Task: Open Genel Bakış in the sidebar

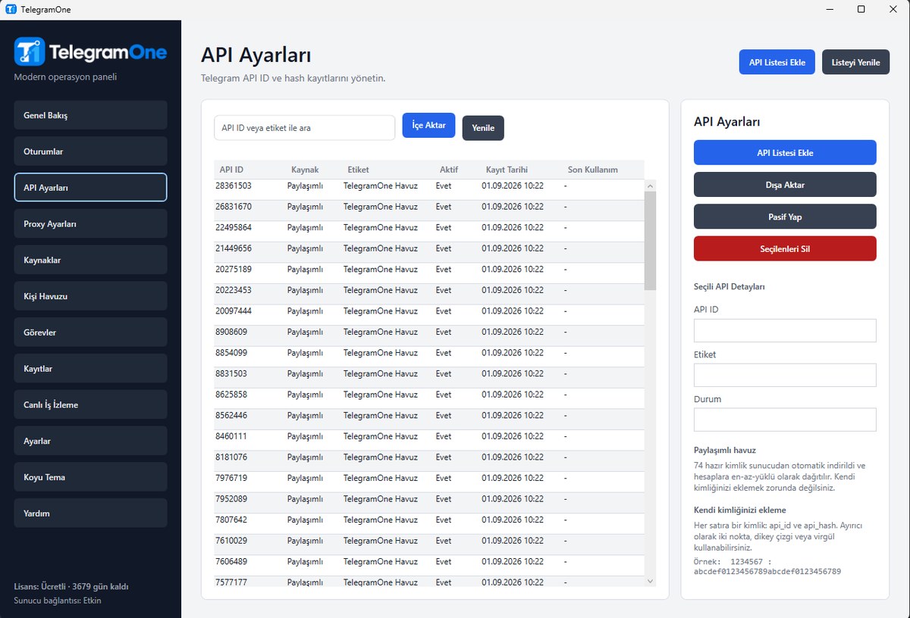Action: coord(90,115)
